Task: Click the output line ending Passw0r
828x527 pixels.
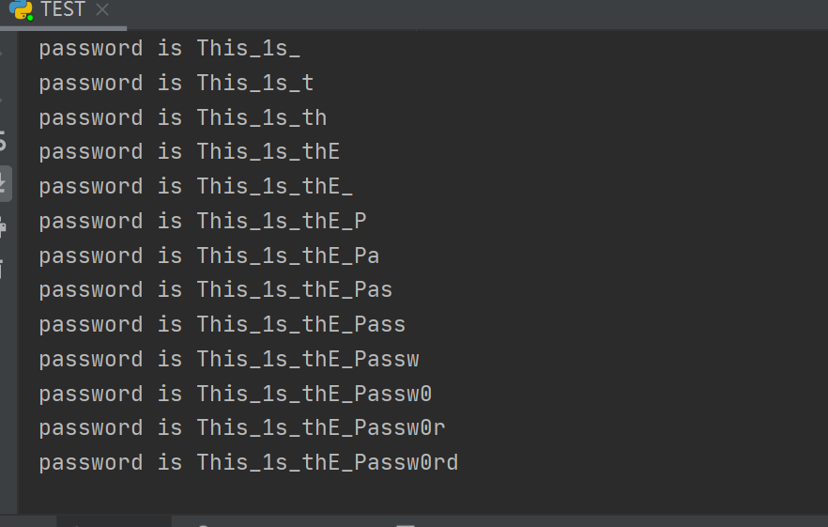Action: click(242, 427)
